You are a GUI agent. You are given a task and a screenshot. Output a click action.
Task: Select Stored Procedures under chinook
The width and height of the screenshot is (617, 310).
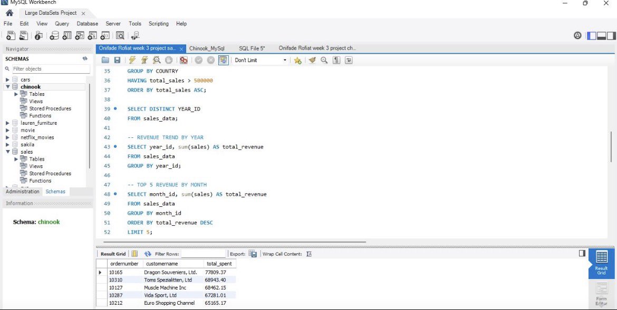click(x=50, y=108)
